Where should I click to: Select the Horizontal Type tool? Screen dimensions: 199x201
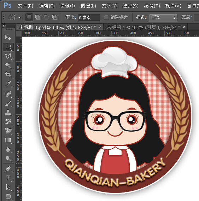point(8,178)
